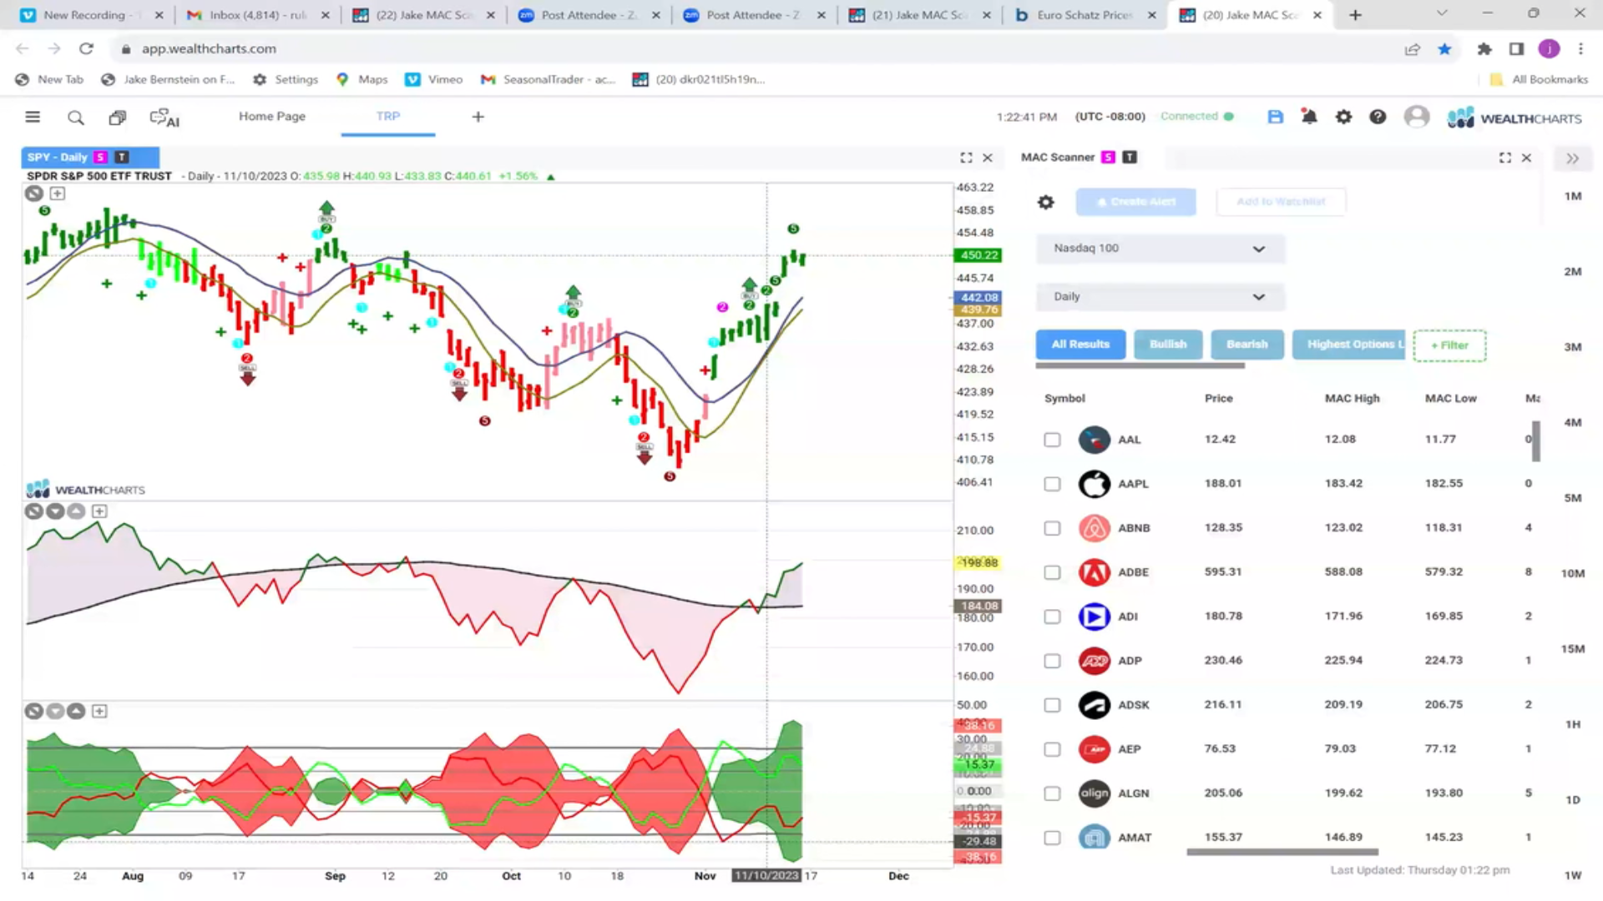
Task: Click the S badge beside MAC Scanner title
Action: tap(1108, 157)
